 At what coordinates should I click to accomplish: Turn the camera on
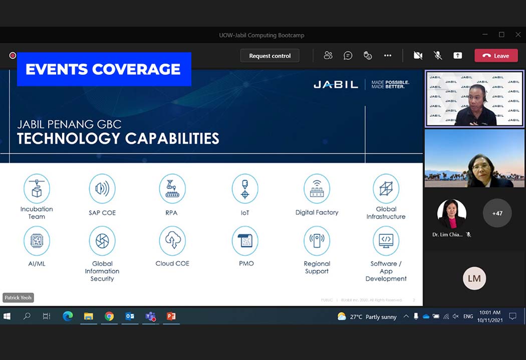(418, 56)
